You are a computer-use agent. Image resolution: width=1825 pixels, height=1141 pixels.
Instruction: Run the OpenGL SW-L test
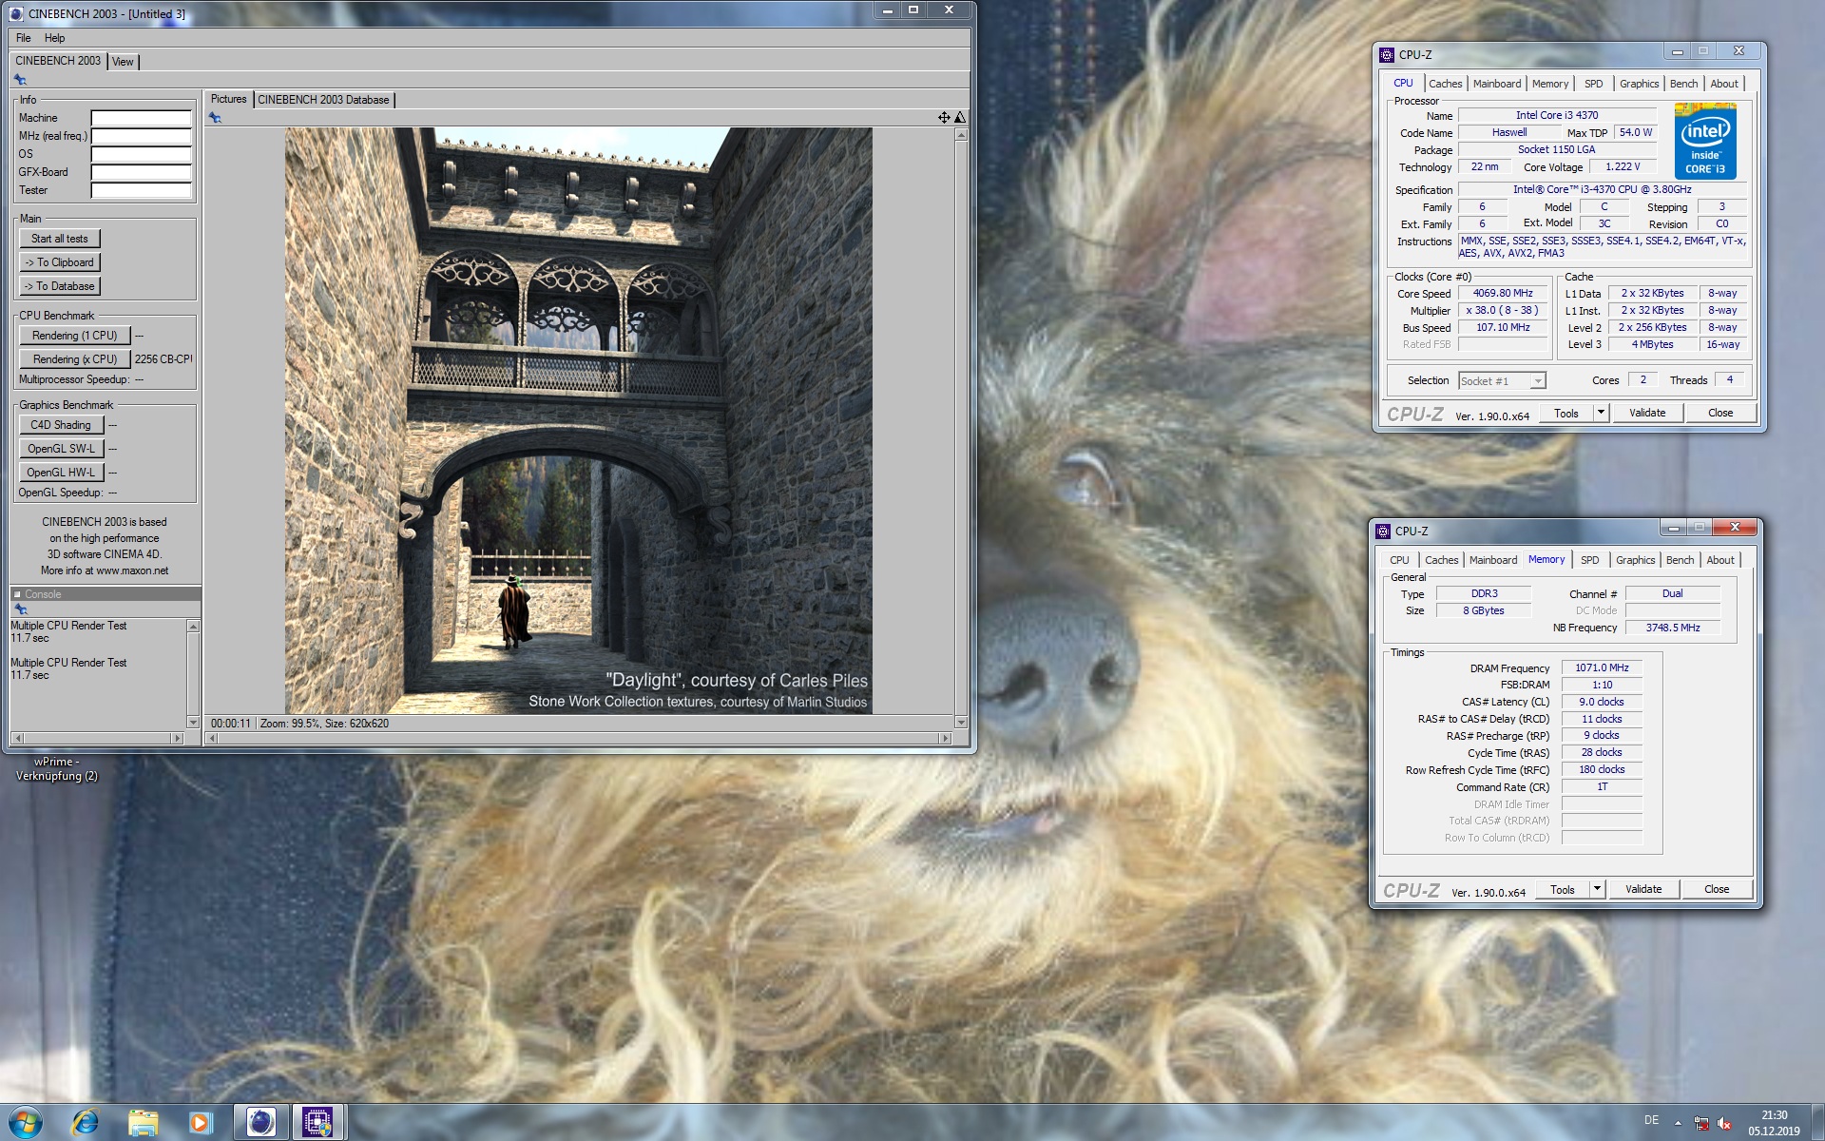point(61,449)
